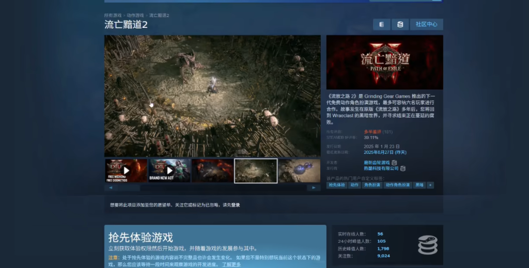Select the 动作角色扮演 tag

point(398,185)
